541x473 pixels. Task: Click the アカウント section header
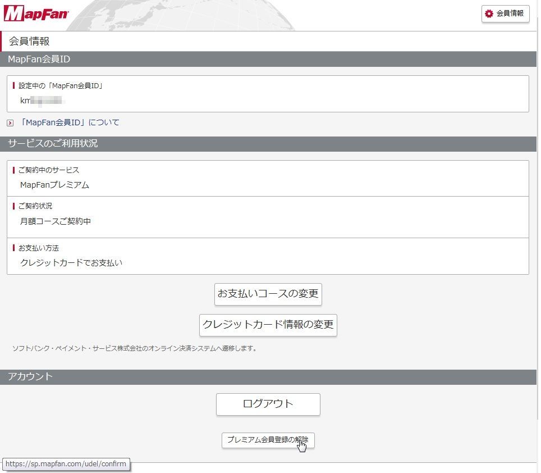pyautogui.click(x=268, y=377)
